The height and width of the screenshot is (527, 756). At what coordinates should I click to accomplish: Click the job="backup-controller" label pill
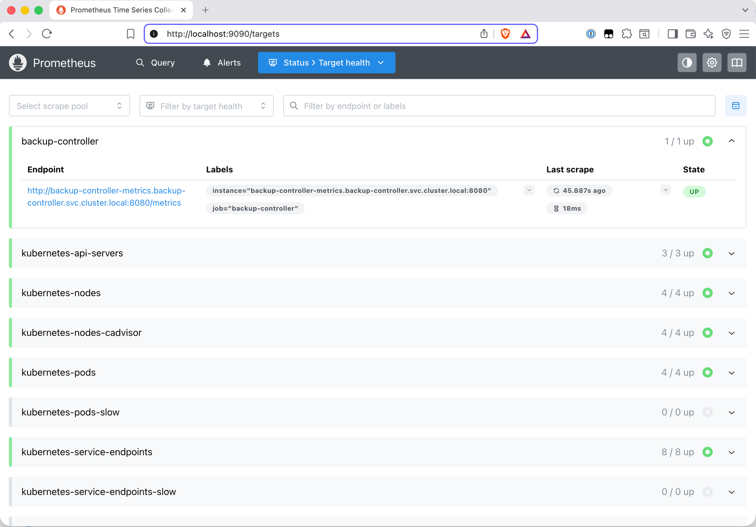pyautogui.click(x=255, y=208)
